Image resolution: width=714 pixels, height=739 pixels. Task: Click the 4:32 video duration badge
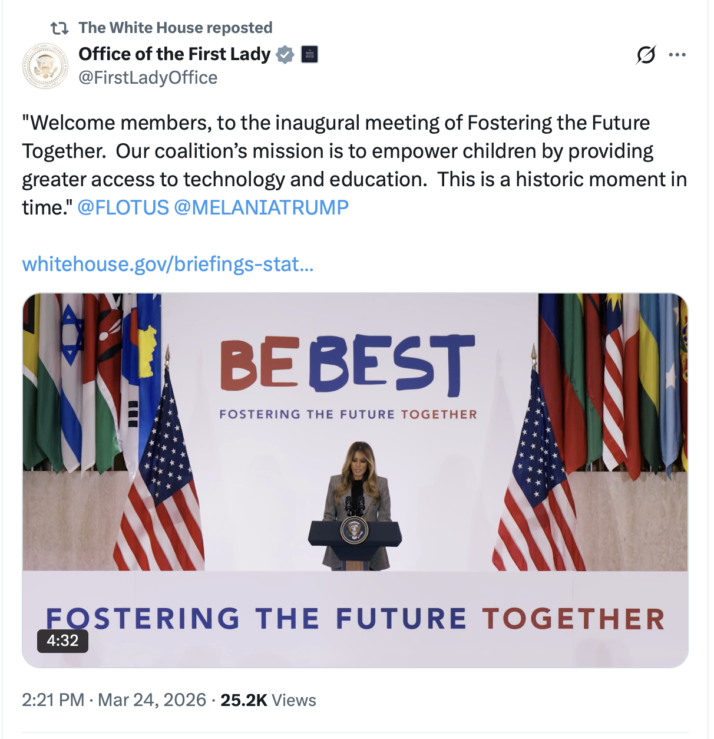62,641
